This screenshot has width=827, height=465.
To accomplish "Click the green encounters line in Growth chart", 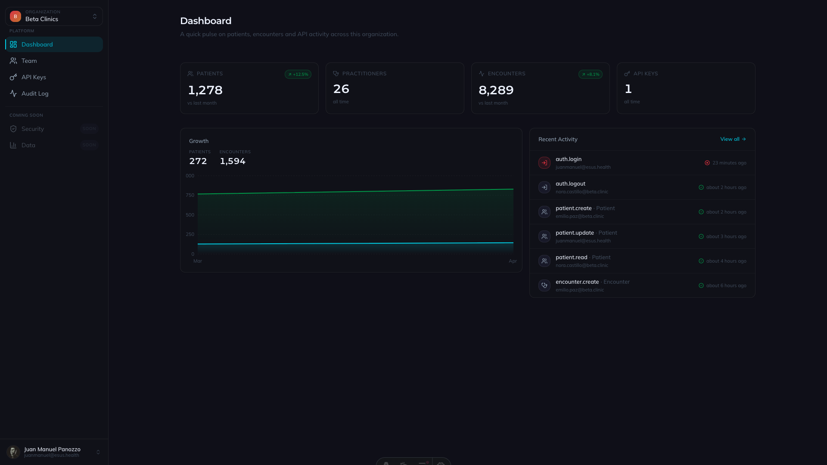I will (x=355, y=192).
